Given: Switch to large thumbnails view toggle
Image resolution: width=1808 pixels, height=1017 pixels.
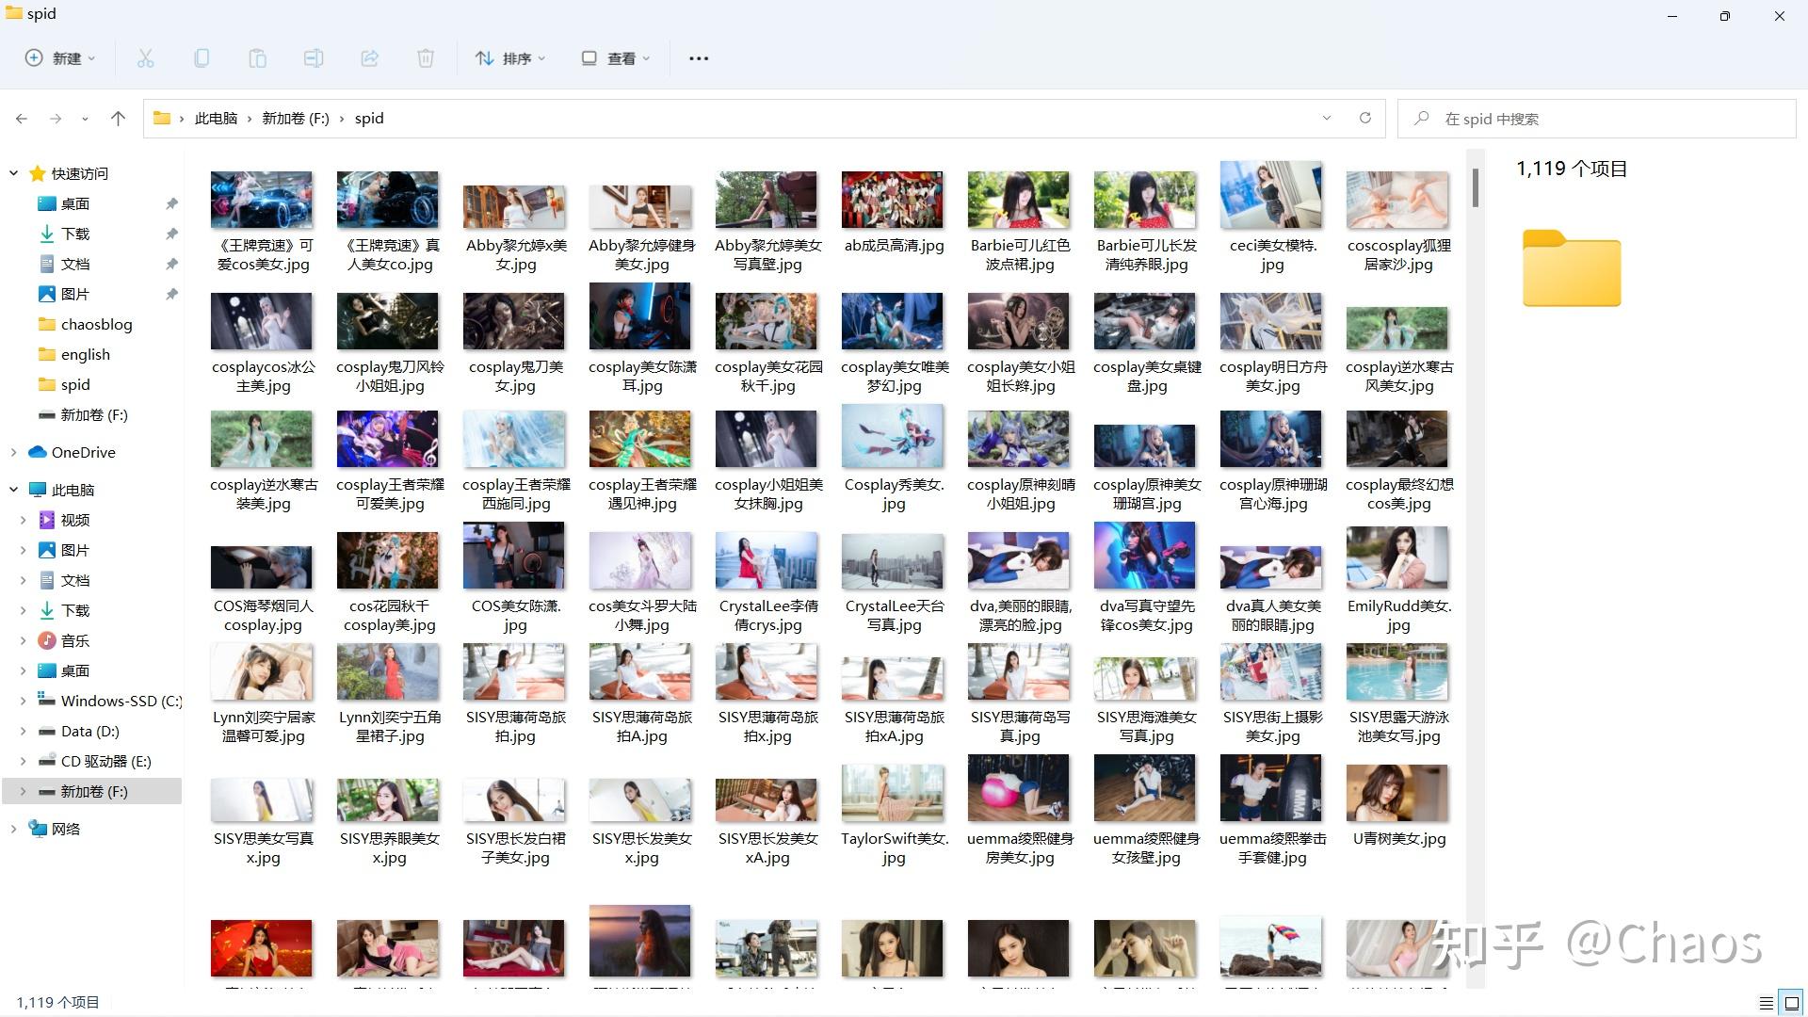Looking at the screenshot, I should [1792, 1003].
